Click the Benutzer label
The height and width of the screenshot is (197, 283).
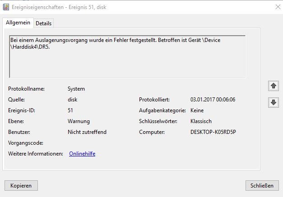coord(19,132)
